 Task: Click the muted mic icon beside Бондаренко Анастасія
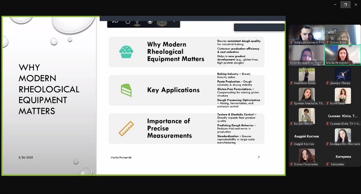[328, 144]
